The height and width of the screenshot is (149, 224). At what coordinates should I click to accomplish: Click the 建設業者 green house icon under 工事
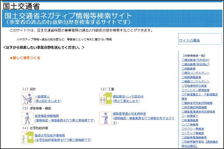point(105,99)
